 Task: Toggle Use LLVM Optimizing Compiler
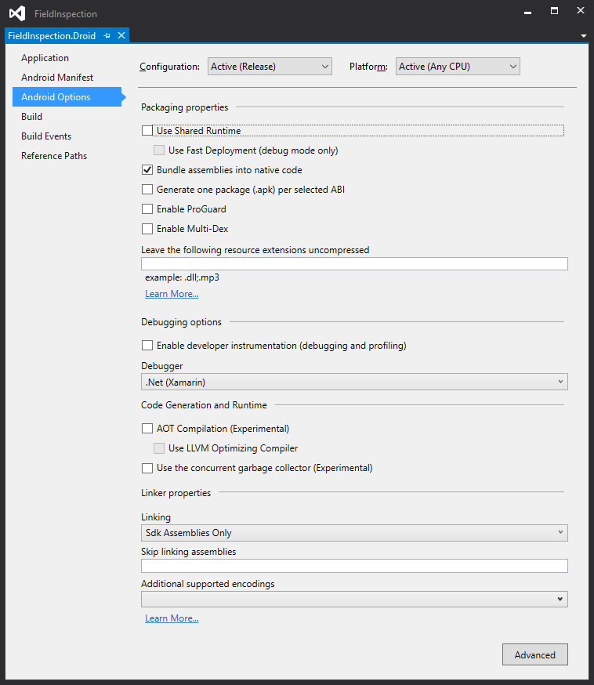pos(159,448)
